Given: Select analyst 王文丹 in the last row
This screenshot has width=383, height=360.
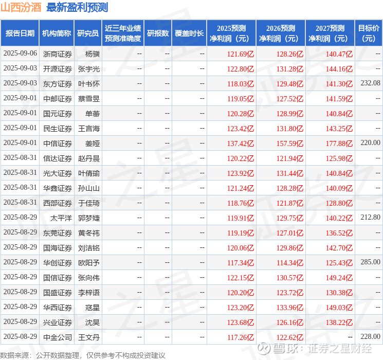Looking at the screenshot, I should pos(88,337).
